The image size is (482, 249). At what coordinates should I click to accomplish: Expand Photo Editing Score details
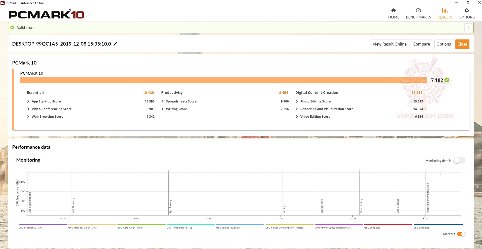[297, 101]
